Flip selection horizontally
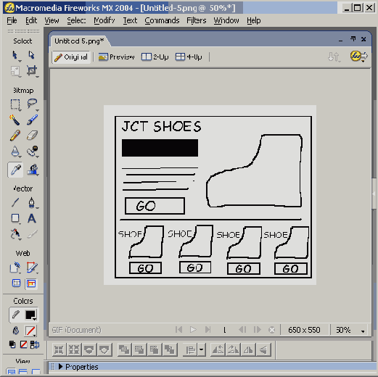The width and height of the screenshot is (378, 377). point(248,349)
